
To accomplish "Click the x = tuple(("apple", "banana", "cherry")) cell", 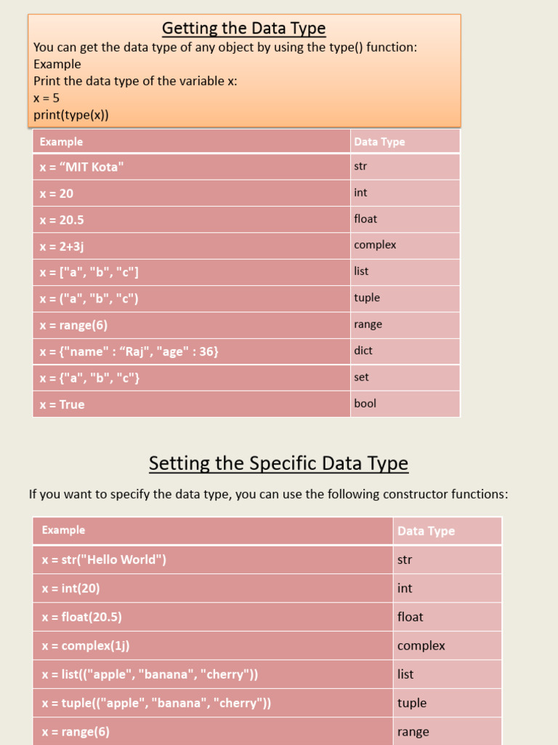I will click(x=213, y=703).
